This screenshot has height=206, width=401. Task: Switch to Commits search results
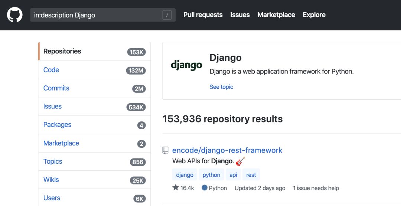pyautogui.click(x=94, y=88)
